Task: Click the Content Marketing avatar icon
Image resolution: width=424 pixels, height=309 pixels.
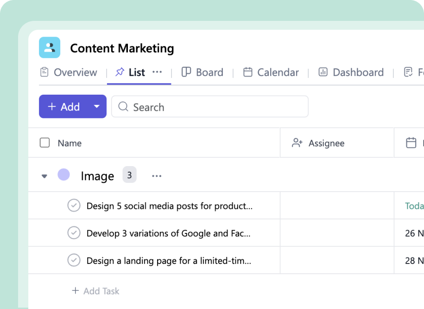Action: [50, 47]
